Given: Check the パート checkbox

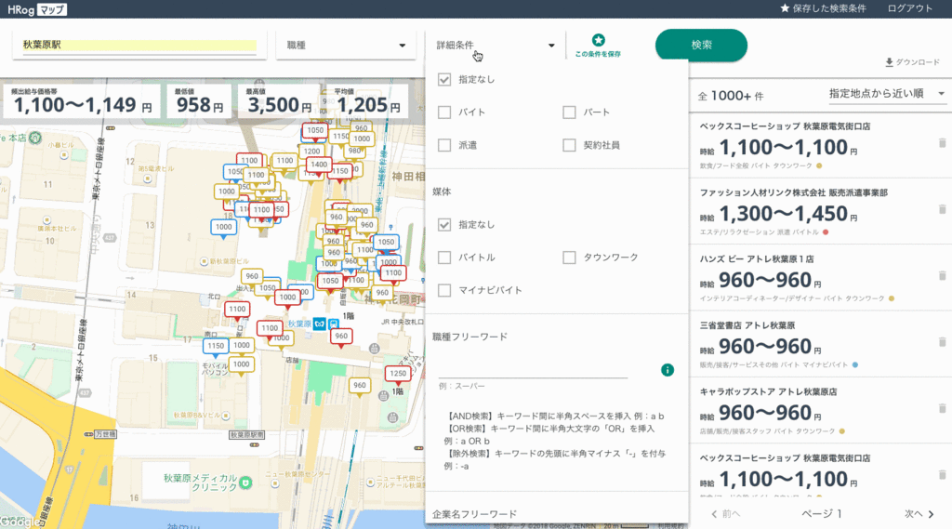Looking at the screenshot, I should click(569, 112).
